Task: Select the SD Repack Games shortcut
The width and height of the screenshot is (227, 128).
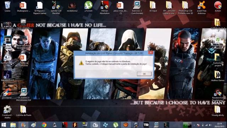Action: (x=40, y=8)
